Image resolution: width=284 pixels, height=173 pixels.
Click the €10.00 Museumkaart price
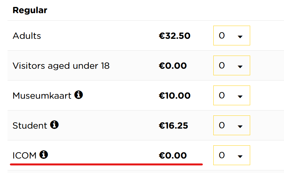(175, 95)
